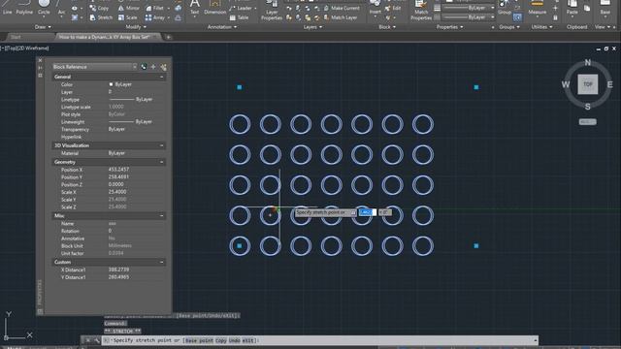Click the top-right blue stretch grip

pos(476,87)
